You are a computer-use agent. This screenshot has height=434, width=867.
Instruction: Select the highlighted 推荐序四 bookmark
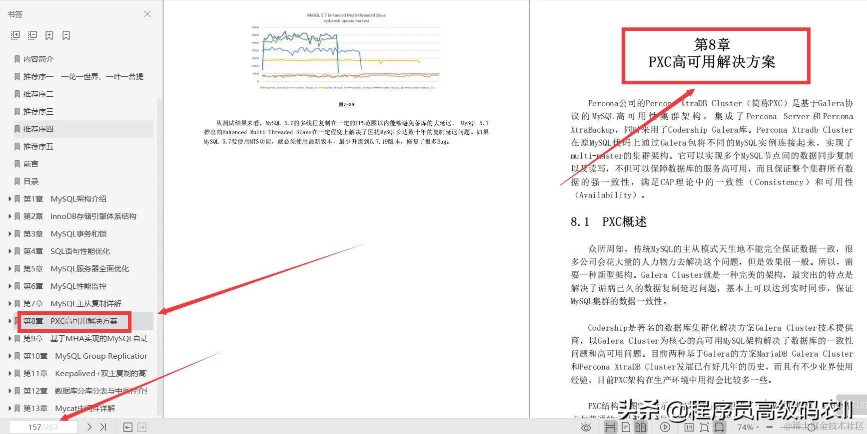tap(83, 129)
